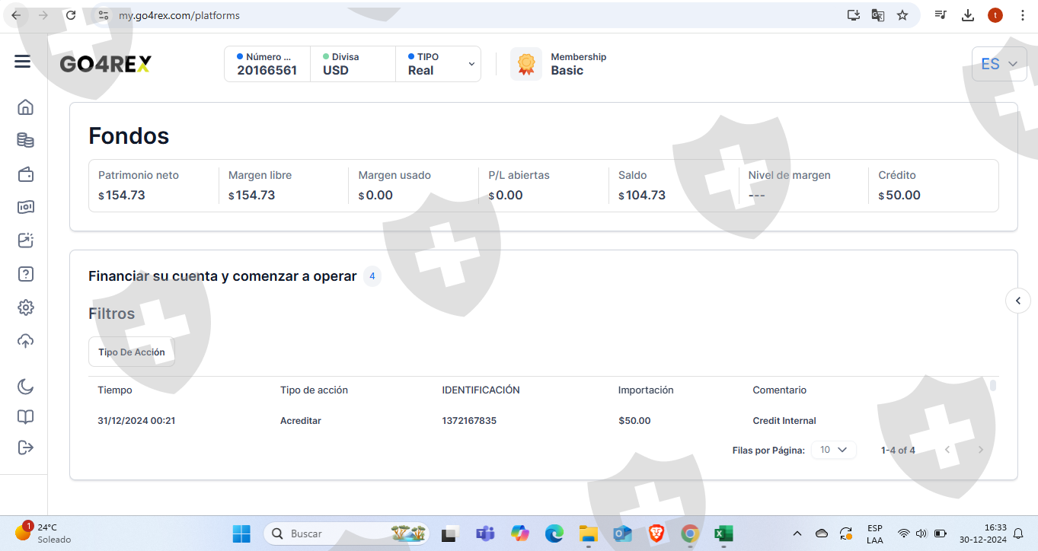Collapse the right side panel arrow
This screenshot has width=1038, height=551.
(x=1018, y=301)
